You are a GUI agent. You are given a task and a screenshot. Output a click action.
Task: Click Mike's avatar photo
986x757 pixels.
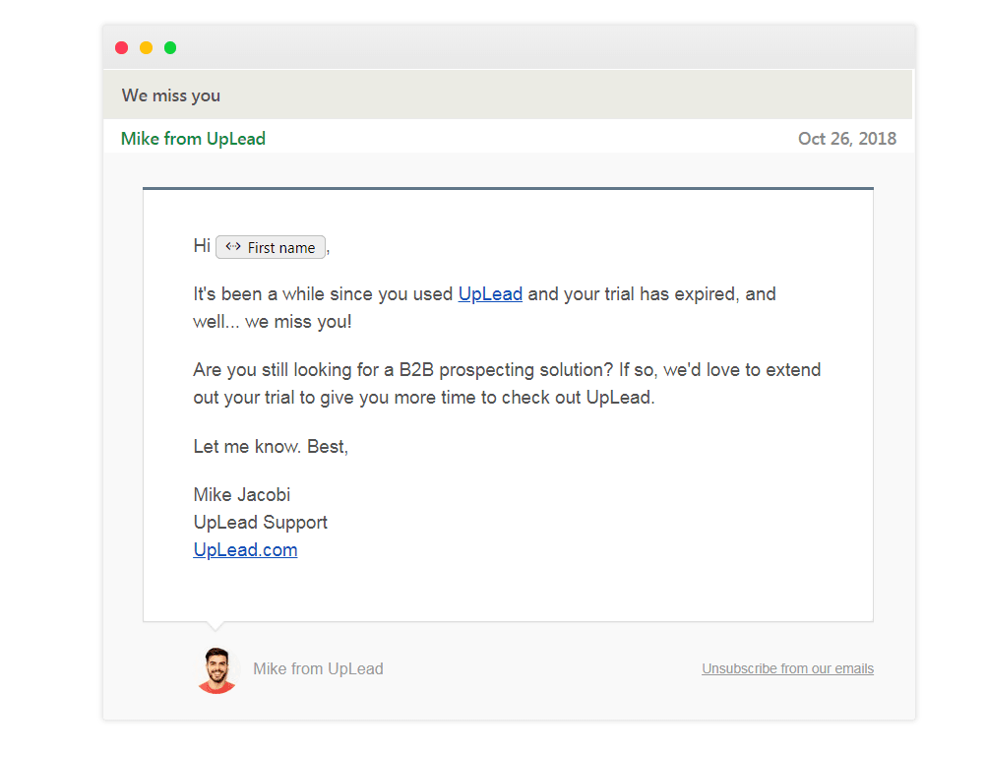click(x=216, y=670)
